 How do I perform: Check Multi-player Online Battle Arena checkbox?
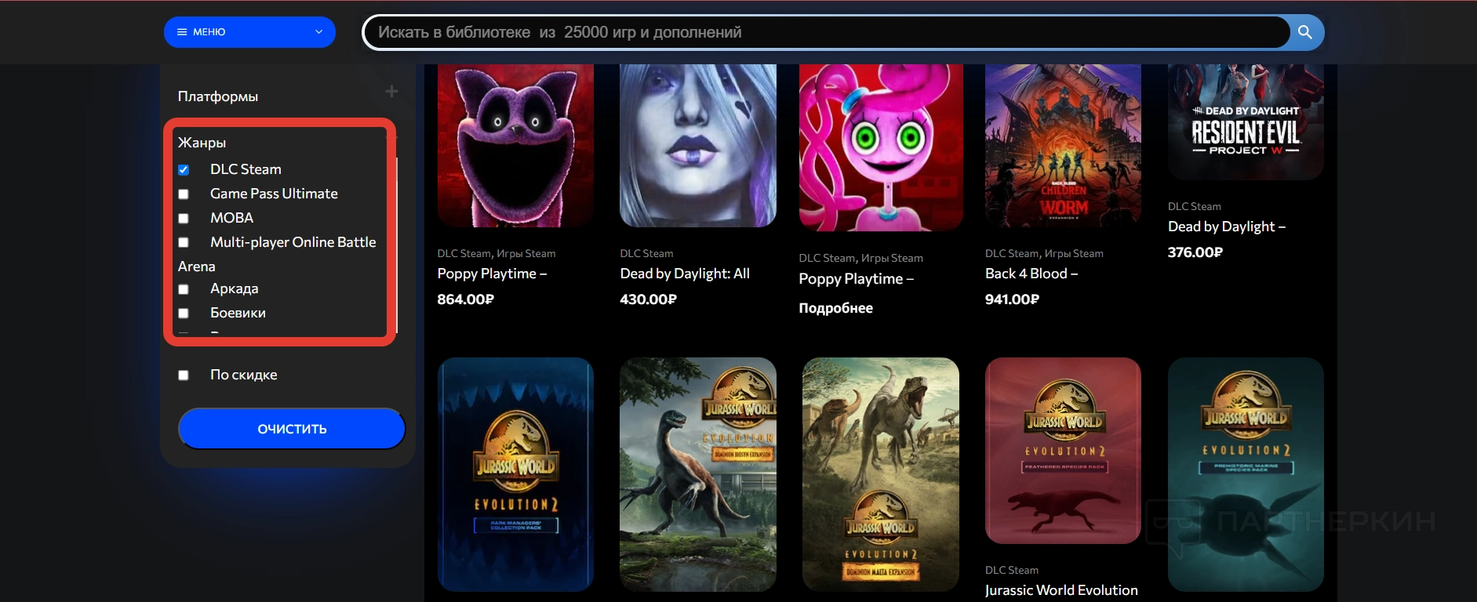[184, 243]
